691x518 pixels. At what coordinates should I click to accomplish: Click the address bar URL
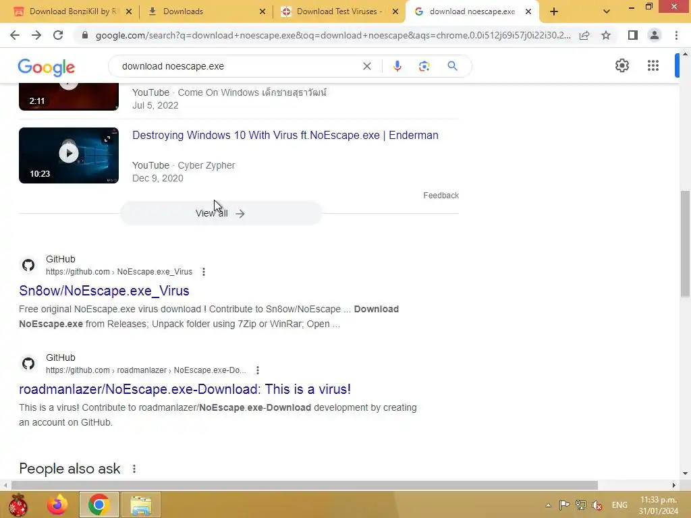(333, 35)
